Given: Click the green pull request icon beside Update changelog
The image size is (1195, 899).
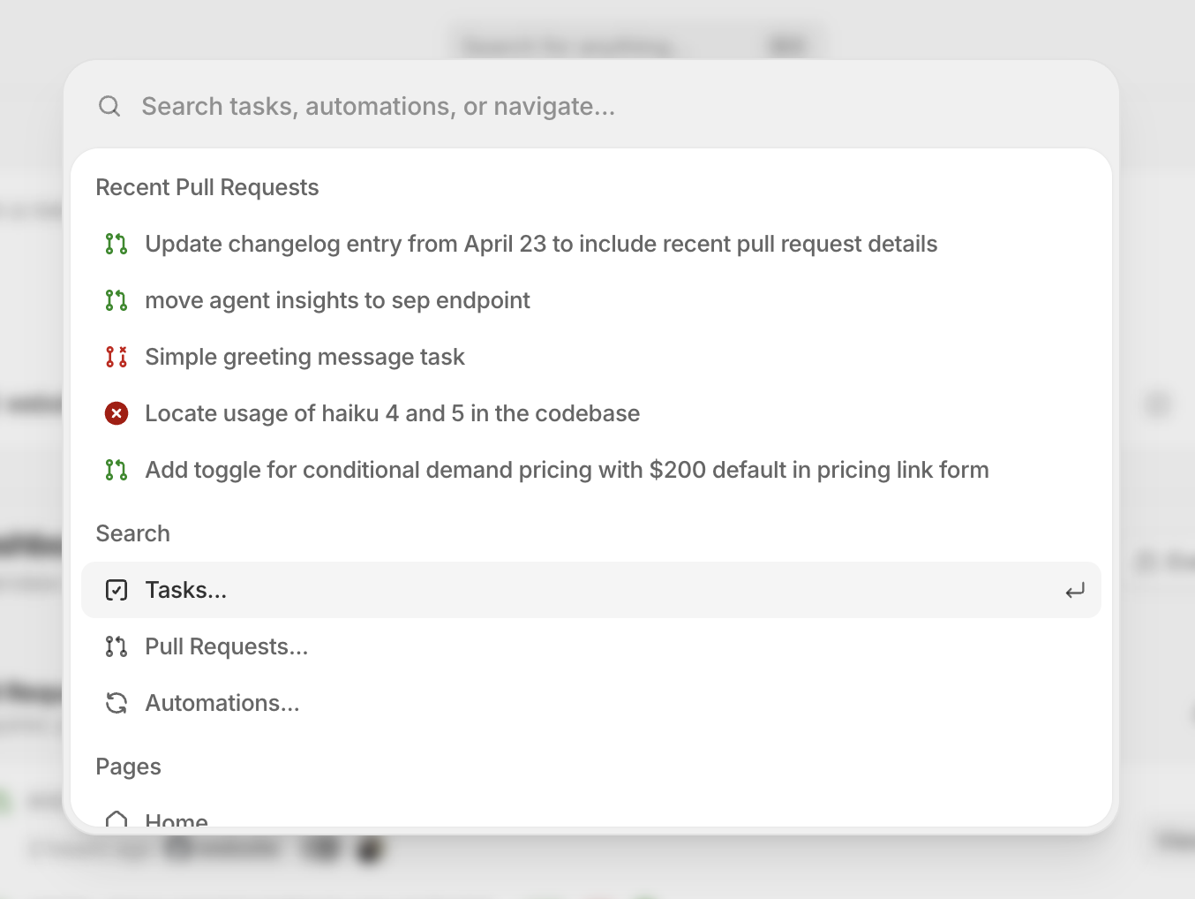Looking at the screenshot, I should (x=116, y=244).
